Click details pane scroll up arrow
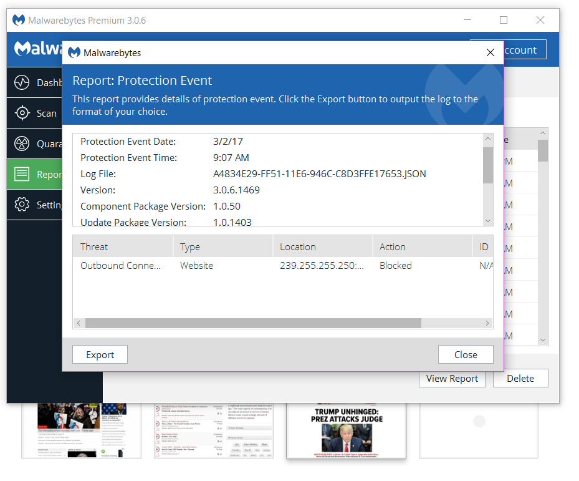The image size is (579, 481). (488, 138)
